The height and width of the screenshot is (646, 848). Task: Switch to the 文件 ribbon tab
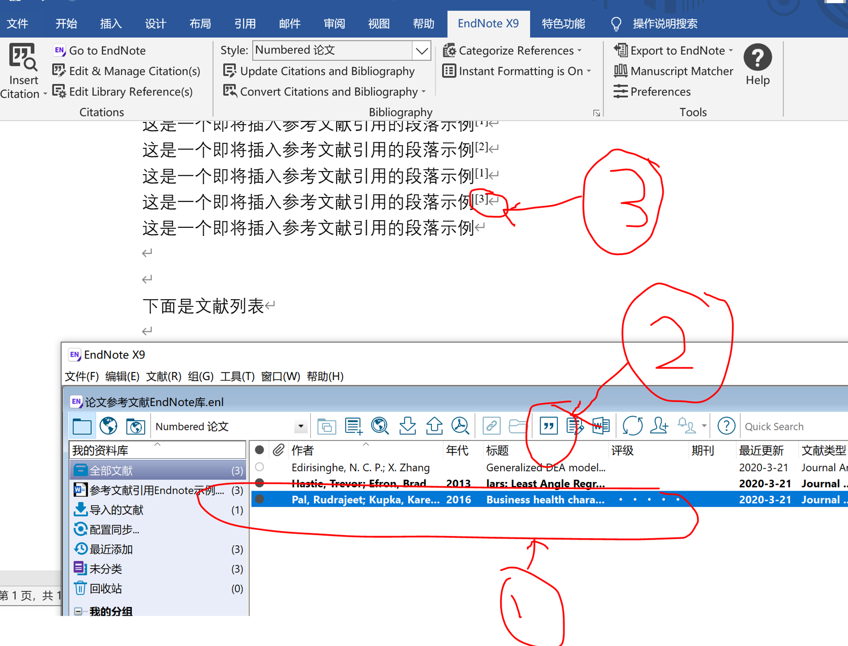18,24
